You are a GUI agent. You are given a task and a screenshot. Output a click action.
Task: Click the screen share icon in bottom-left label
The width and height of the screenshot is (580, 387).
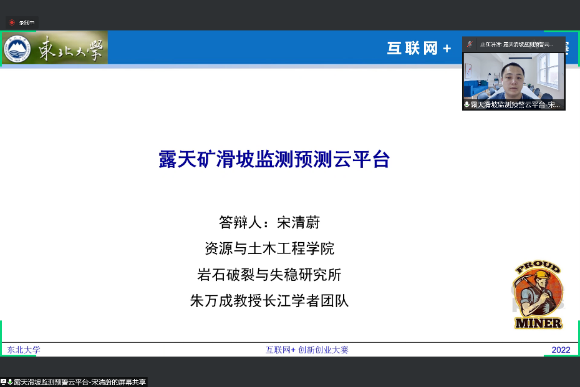pyautogui.click(x=4, y=382)
